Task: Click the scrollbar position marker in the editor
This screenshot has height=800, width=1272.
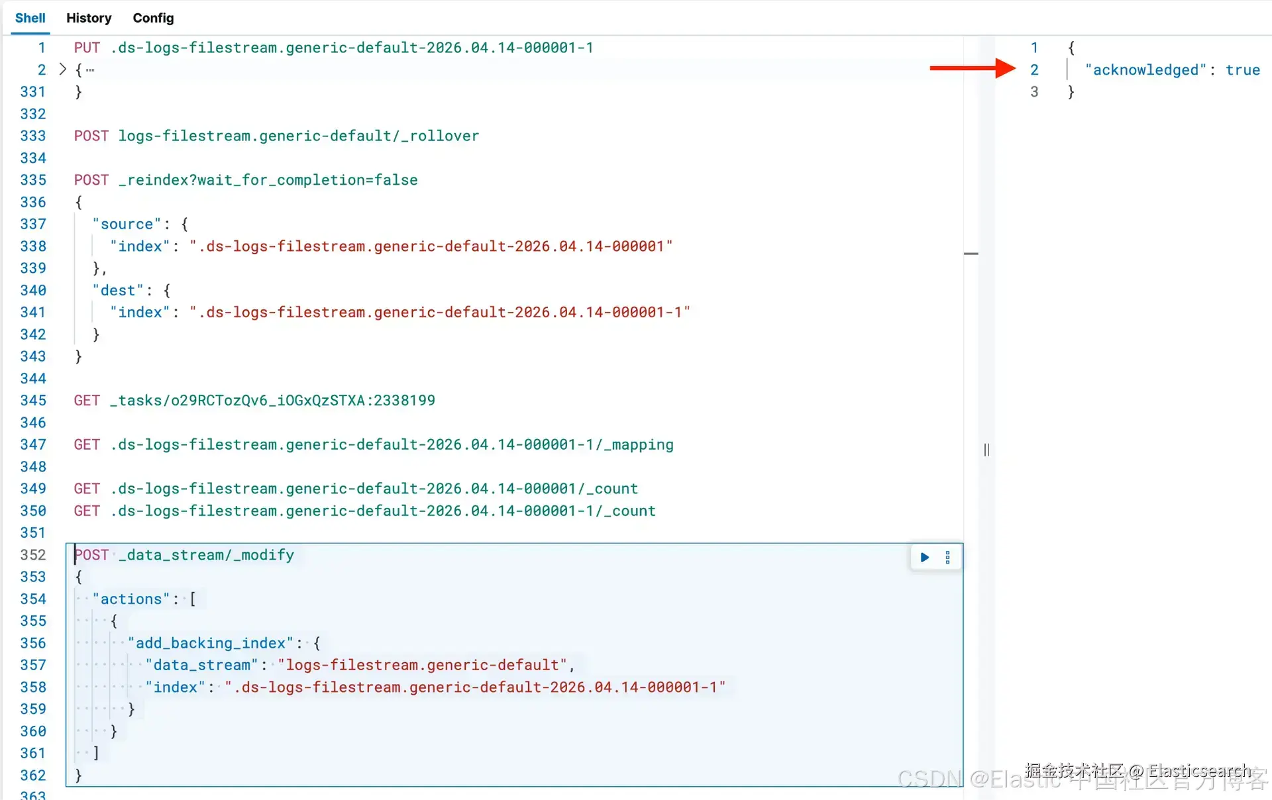Action: pyautogui.click(x=971, y=254)
